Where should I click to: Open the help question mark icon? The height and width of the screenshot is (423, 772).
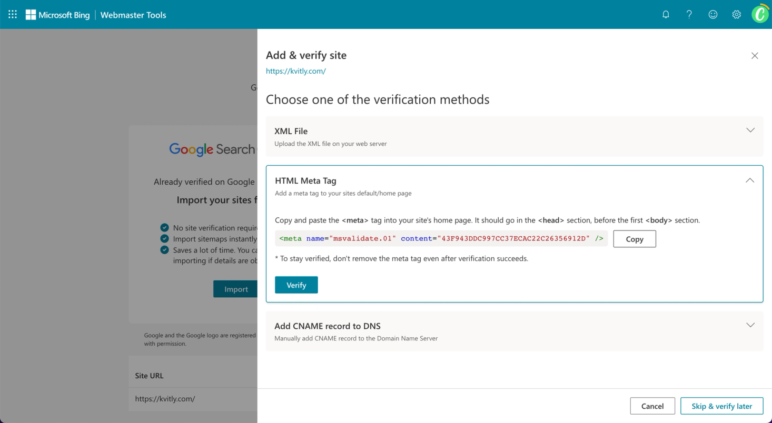pos(689,15)
